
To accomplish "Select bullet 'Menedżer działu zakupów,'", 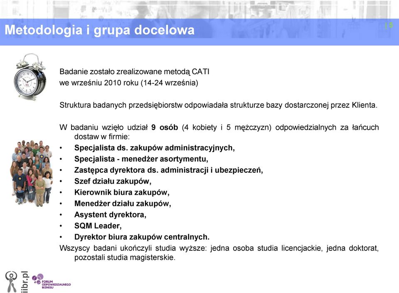I will pyautogui.click(x=123, y=204).
